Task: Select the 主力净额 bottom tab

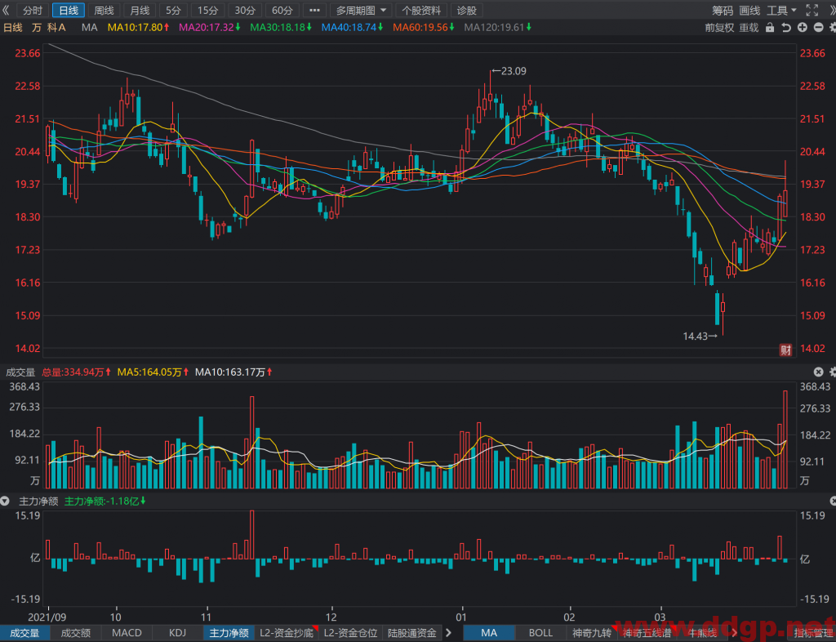Action: [229, 633]
